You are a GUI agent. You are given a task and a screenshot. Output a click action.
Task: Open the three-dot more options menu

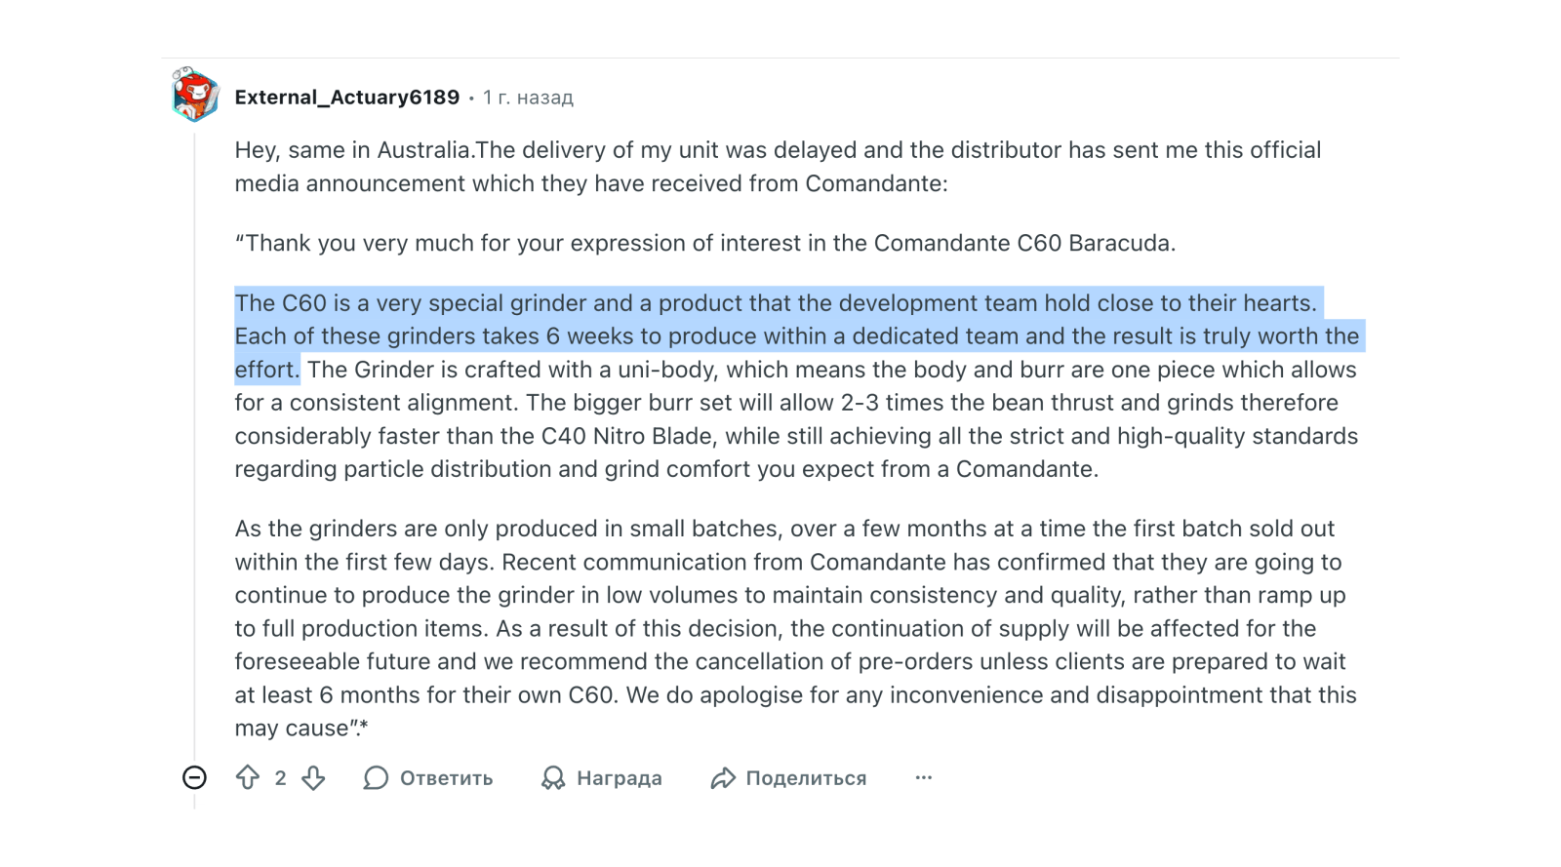click(924, 777)
